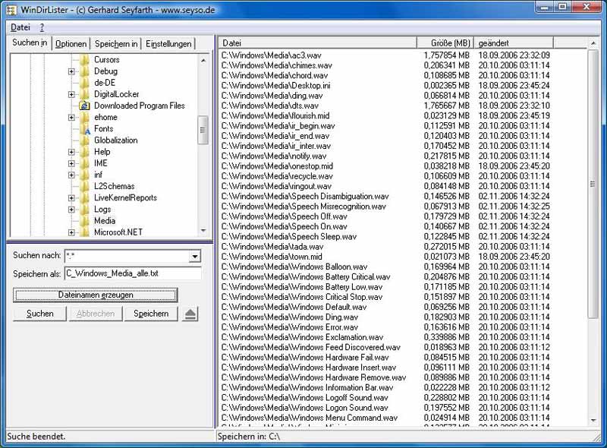This screenshot has height=448, width=607.
Task: Select the L2Schemas folder icon
Action: 85,186
